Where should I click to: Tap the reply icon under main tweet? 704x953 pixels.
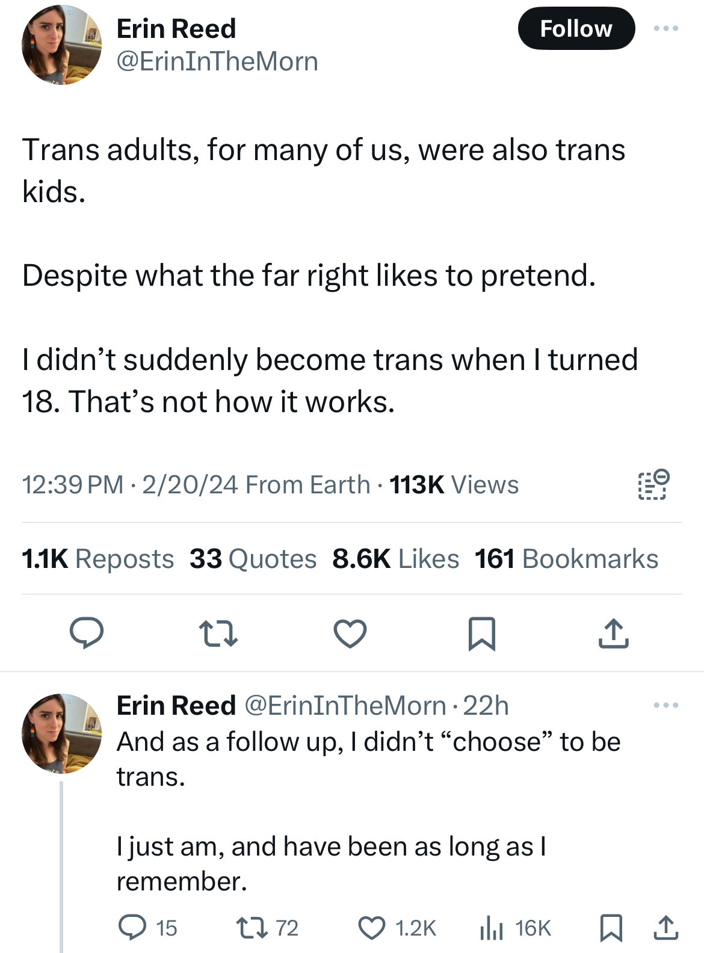[x=87, y=633]
